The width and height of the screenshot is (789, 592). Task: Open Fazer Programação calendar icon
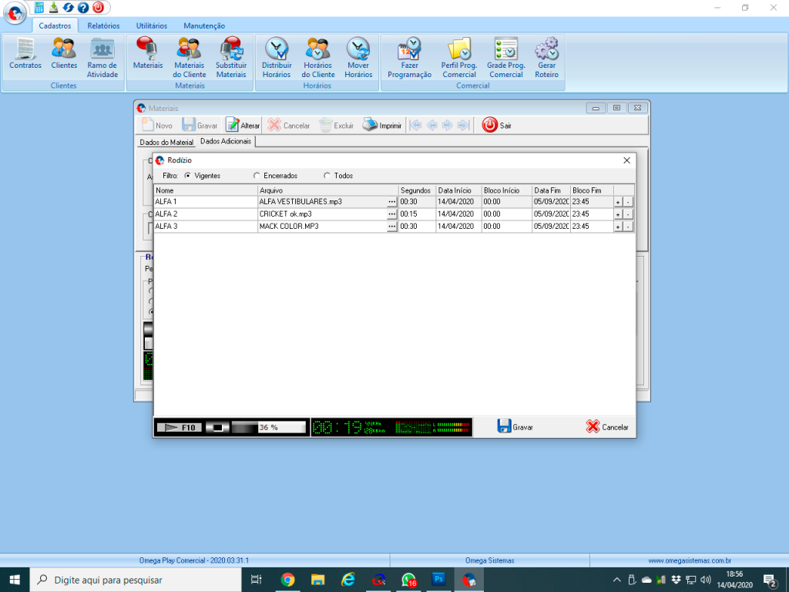(409, 50)
